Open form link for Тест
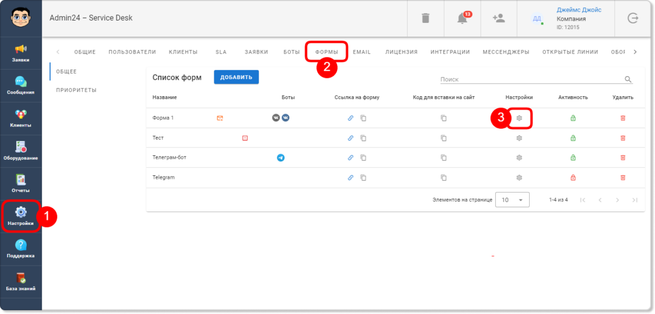This screenshot has height=314, width=655. [350, 138]
